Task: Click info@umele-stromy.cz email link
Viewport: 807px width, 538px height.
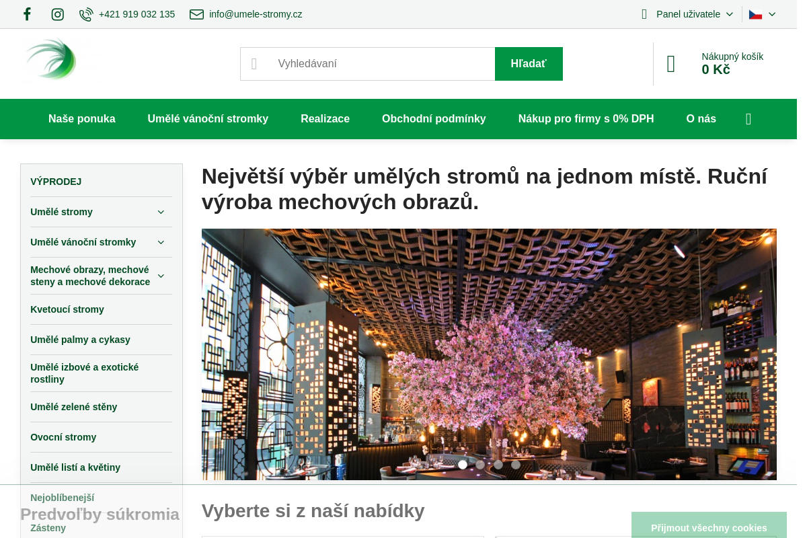Action: point(256,14)
